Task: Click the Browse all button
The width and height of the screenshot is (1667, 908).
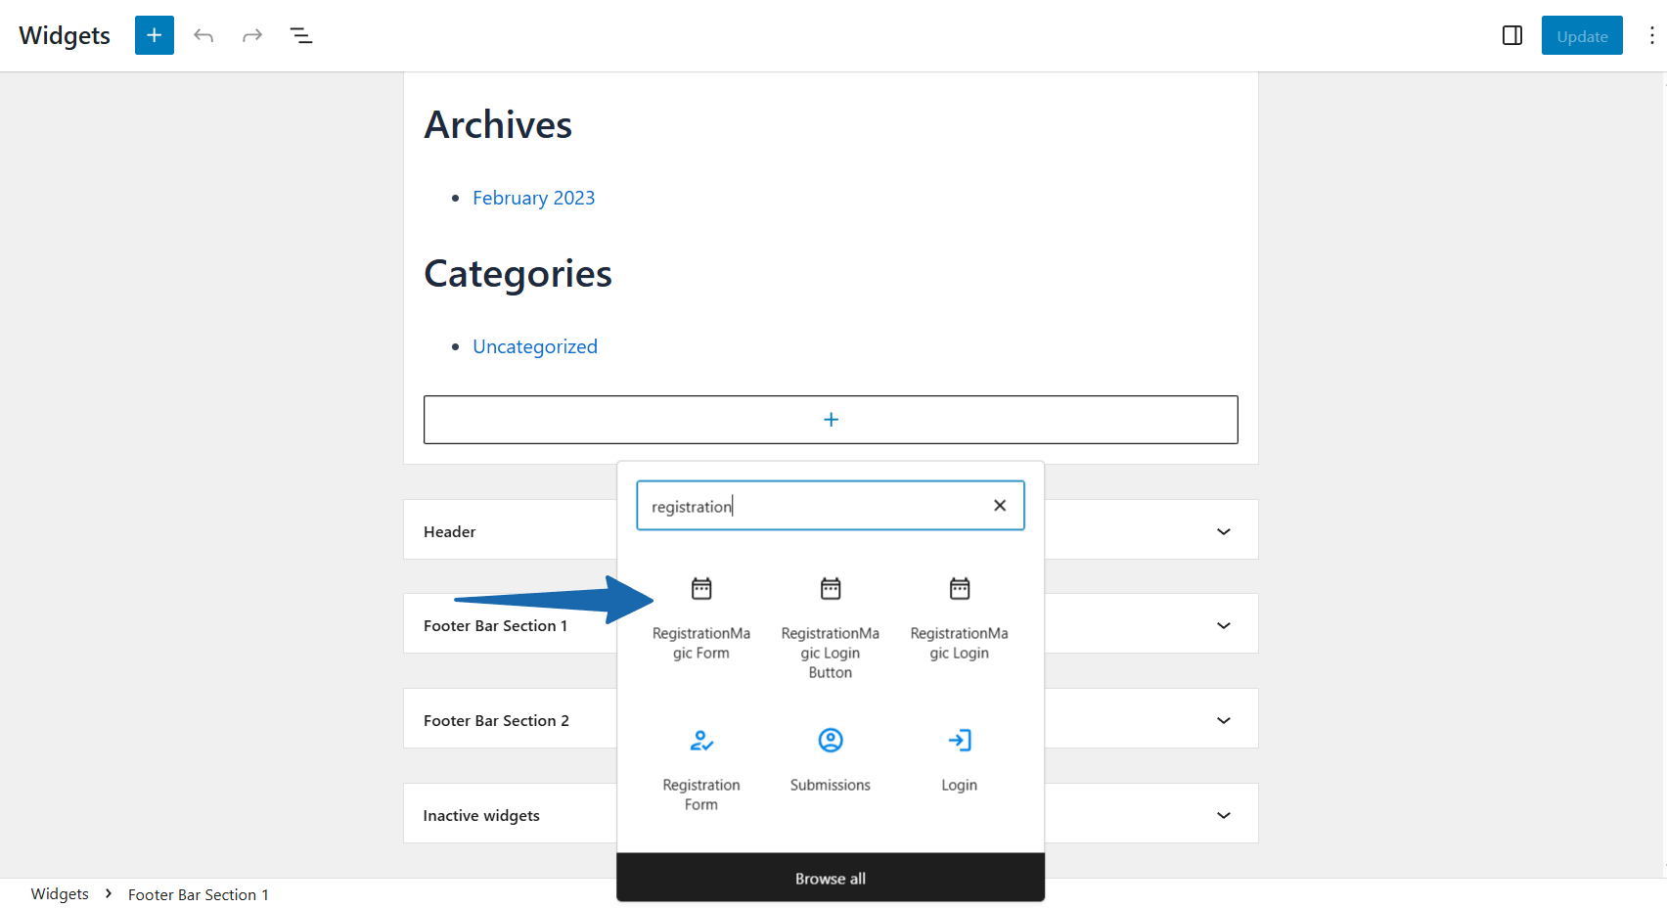Action: (830, 878)
